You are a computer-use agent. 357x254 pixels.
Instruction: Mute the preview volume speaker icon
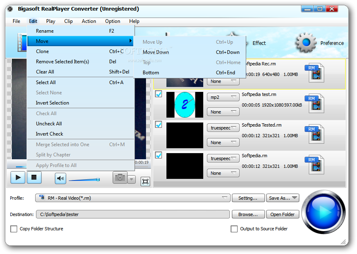click(x=61, y=178)
